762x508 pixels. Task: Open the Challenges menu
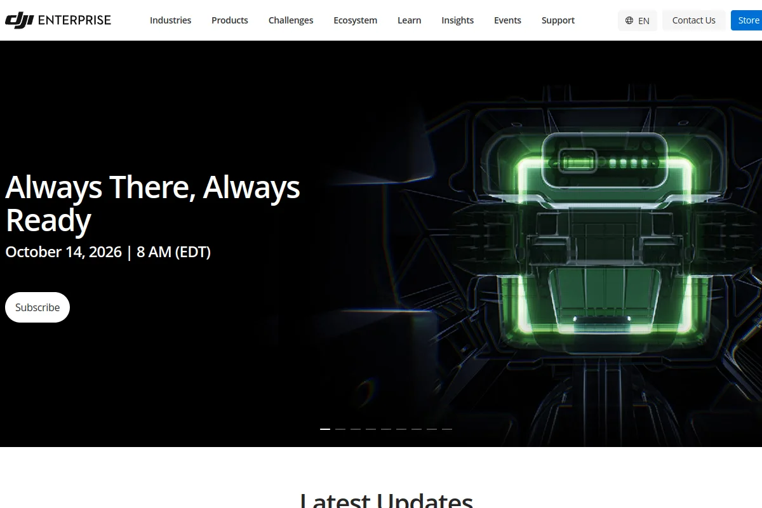pos(291,20)
